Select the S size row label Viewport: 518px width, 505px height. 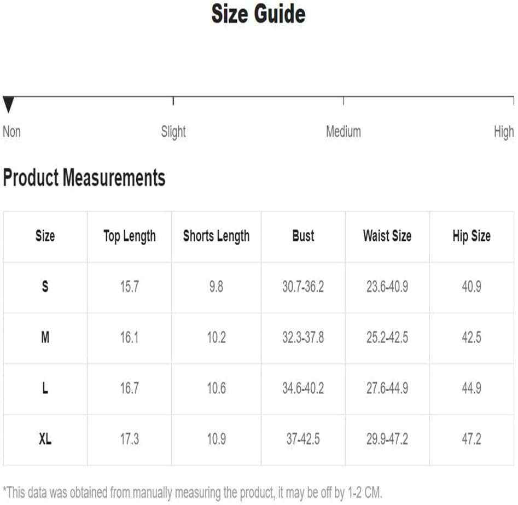click(45, 287)
